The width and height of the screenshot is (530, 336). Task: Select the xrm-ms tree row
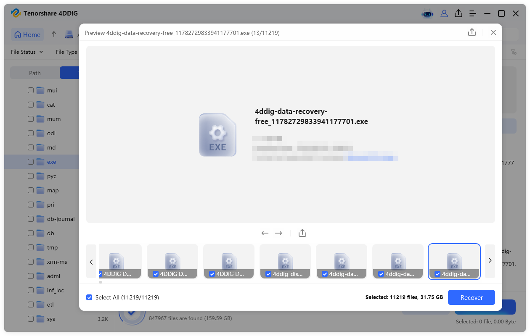click(42, 262)
